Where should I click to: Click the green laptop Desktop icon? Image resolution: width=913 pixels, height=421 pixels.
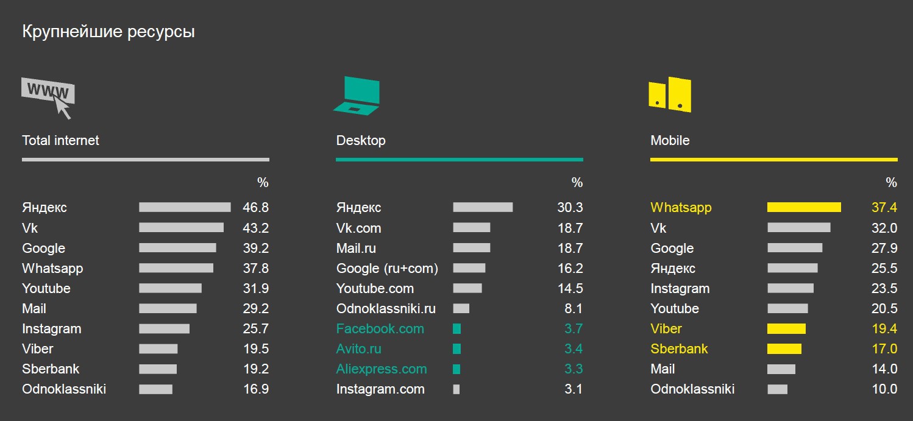coord(358,96)
